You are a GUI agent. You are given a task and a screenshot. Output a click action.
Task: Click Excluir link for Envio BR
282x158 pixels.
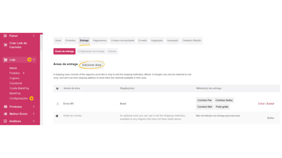[270, 104]
